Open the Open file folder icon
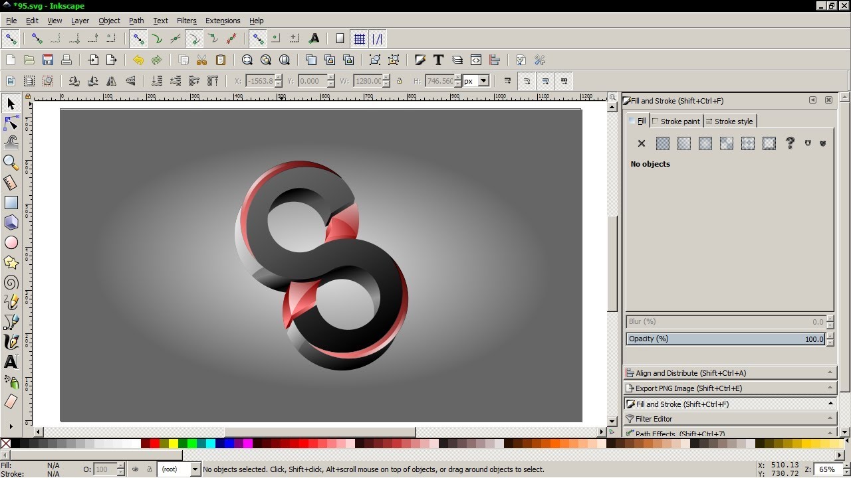The height and width of the screenshot is (478, 851). 29,60
